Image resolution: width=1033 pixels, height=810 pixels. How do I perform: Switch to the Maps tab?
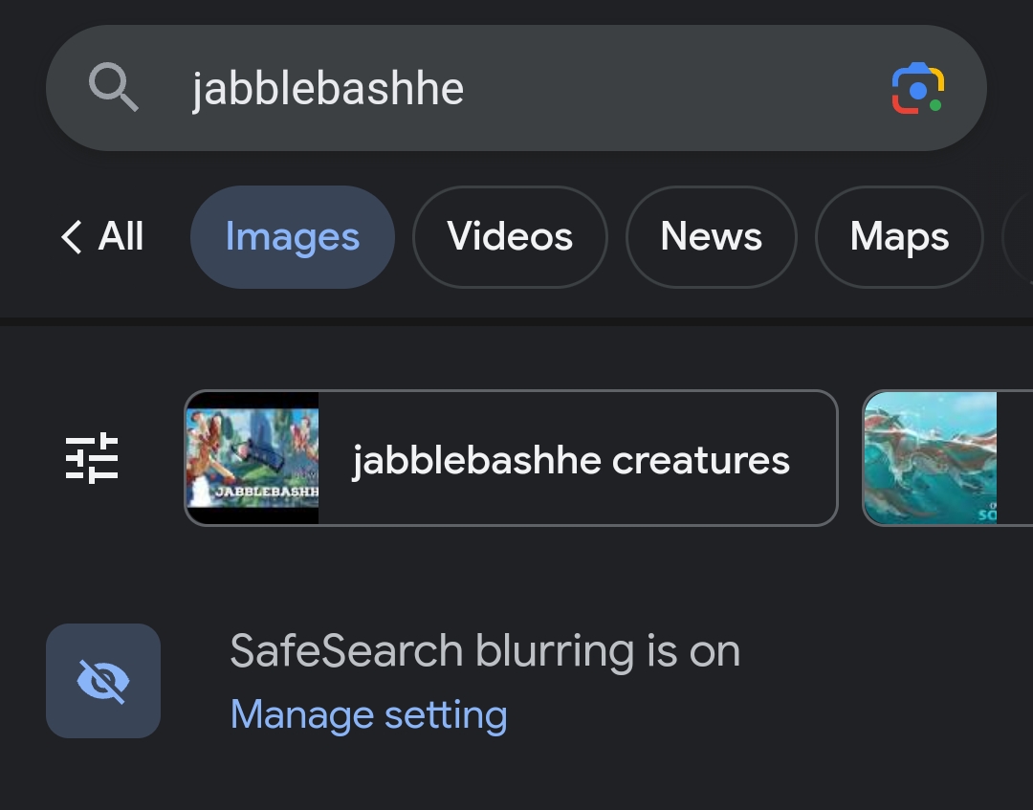pos(899,237)
